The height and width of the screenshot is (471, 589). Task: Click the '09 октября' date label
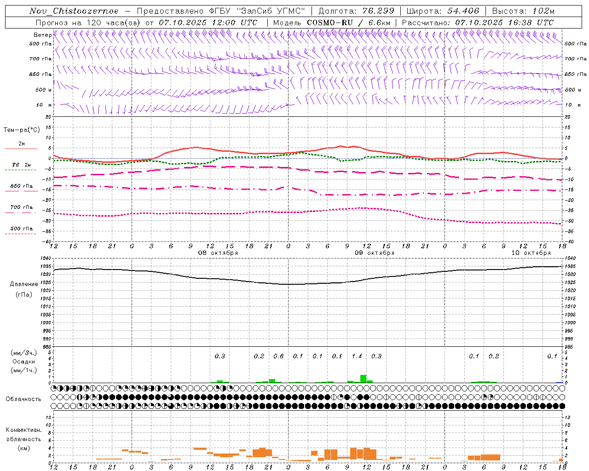point(375,253)
